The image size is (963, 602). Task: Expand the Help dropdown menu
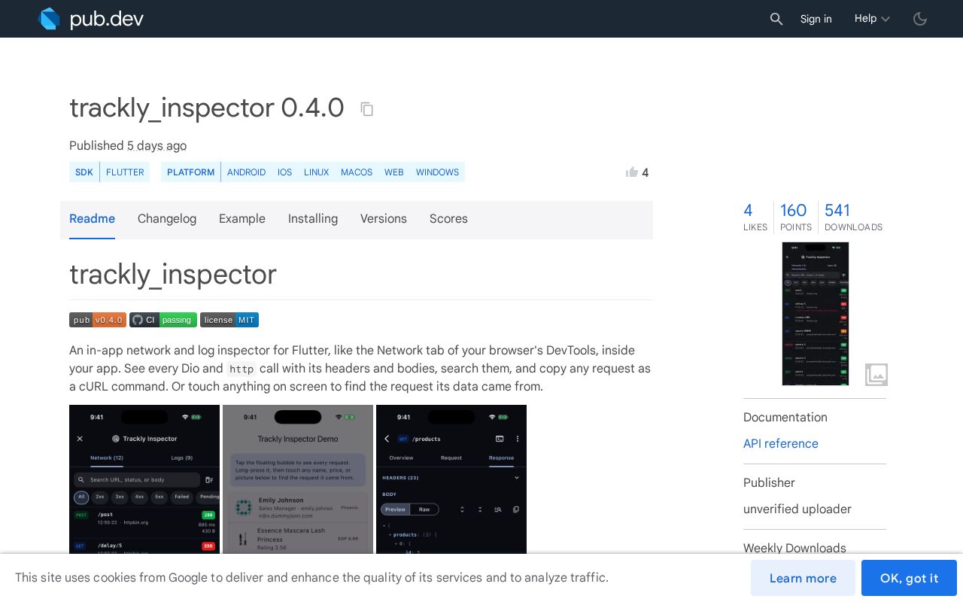click(872, 19)
